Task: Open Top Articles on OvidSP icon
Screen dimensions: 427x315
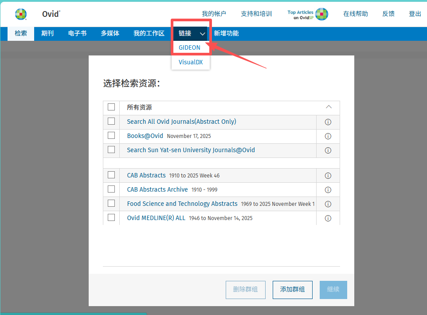Action: 321,14
